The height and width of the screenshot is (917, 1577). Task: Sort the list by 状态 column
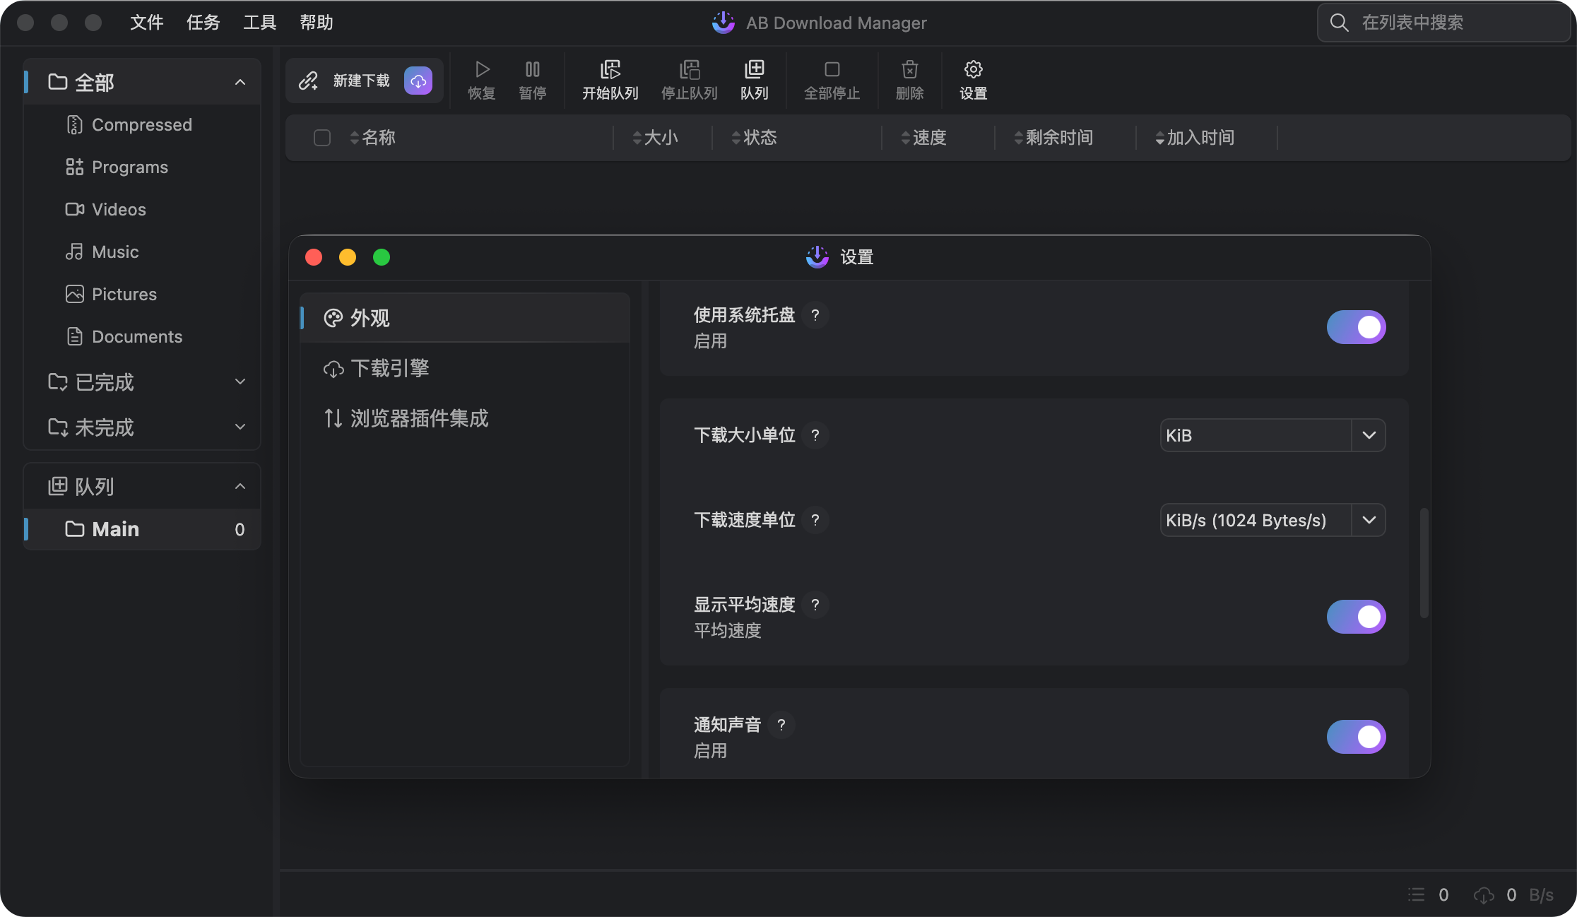pyautogui.click(x=755, y=138)
